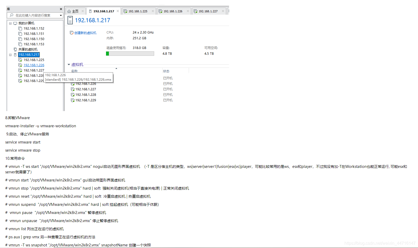The image size is (418, 248).
Task: Click the memory value 251.2 GB
Action: coord(140,38)
